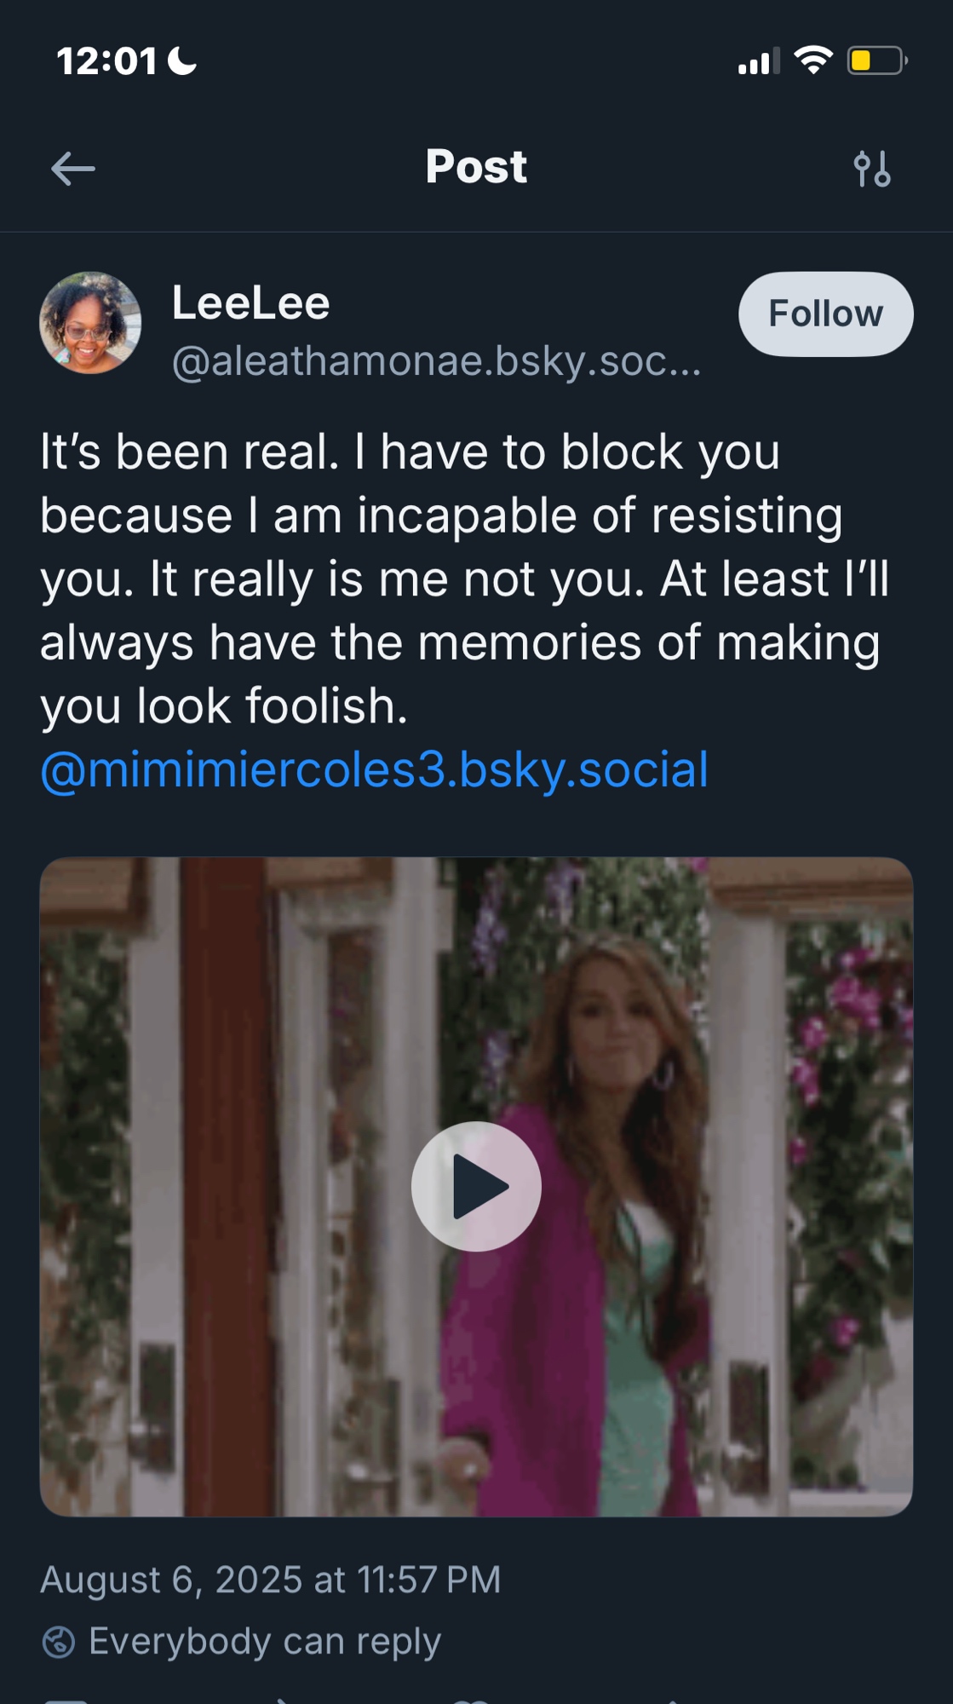Tap the 'Post' header title
The image size is (953, 1704).
476,167
